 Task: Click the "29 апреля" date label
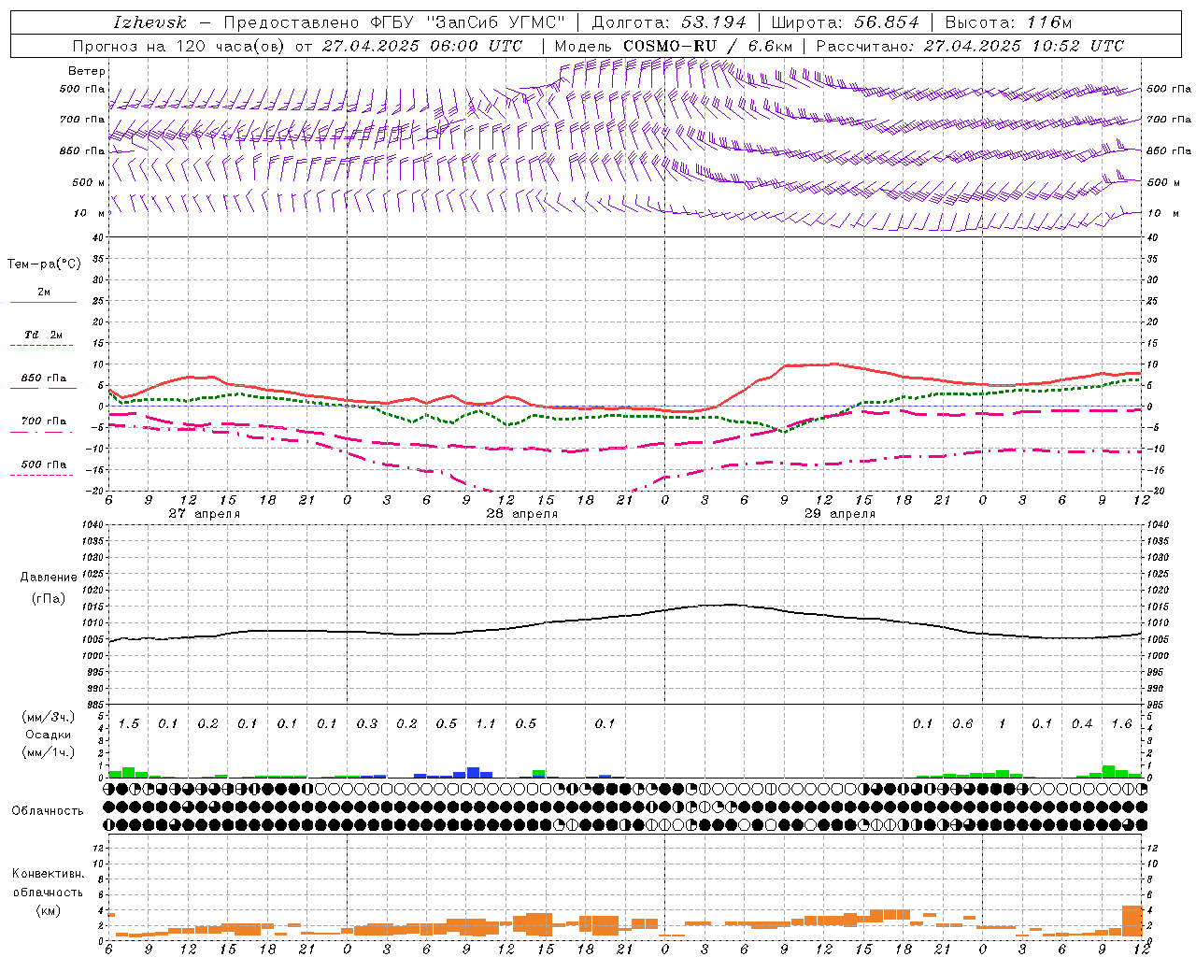pos(840,514)
